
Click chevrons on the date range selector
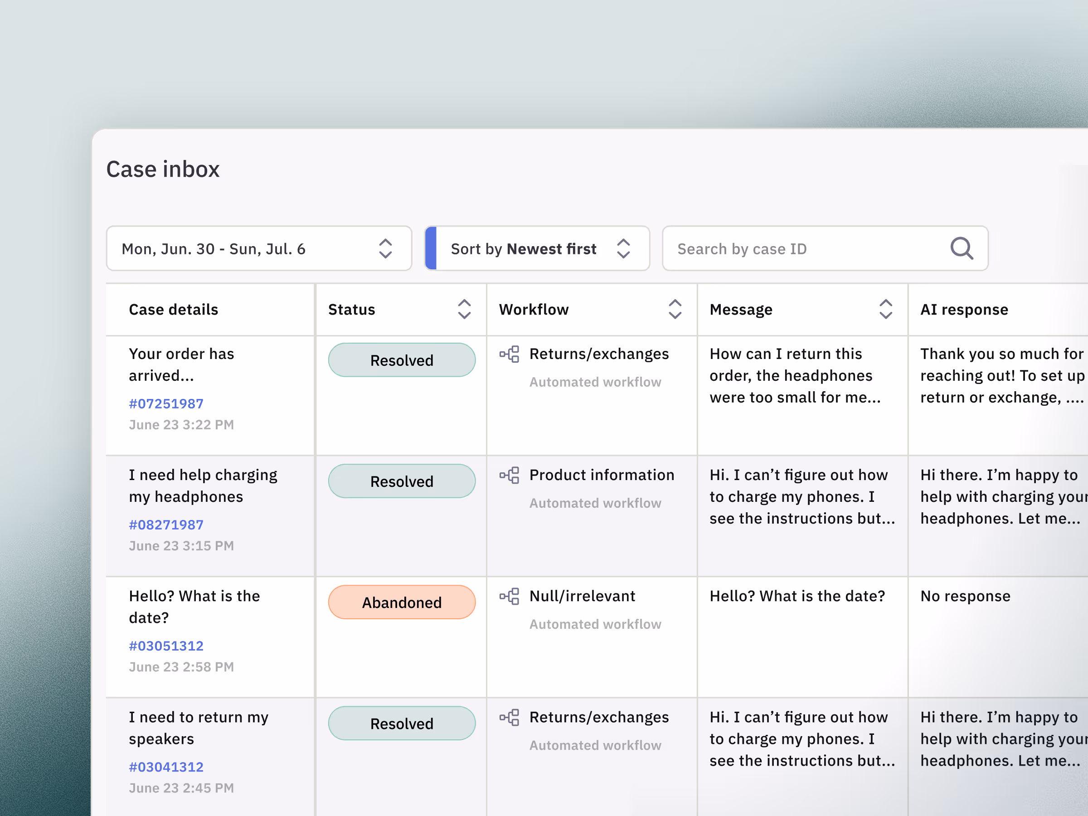[x=385, y=248]
